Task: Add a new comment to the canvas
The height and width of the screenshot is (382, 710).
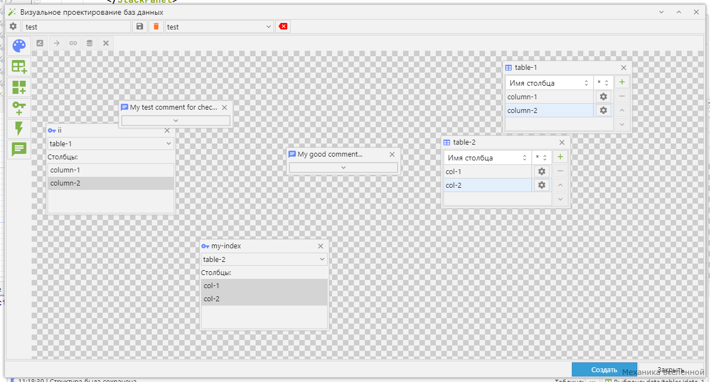Action: point(19,149)
